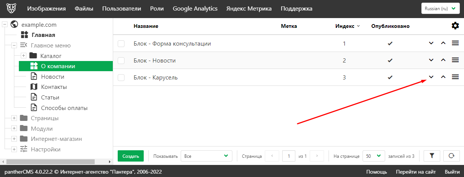464x177 pixels.
Task: Expand the 'Каталог' tree node
Action: [x=23, y=56]
